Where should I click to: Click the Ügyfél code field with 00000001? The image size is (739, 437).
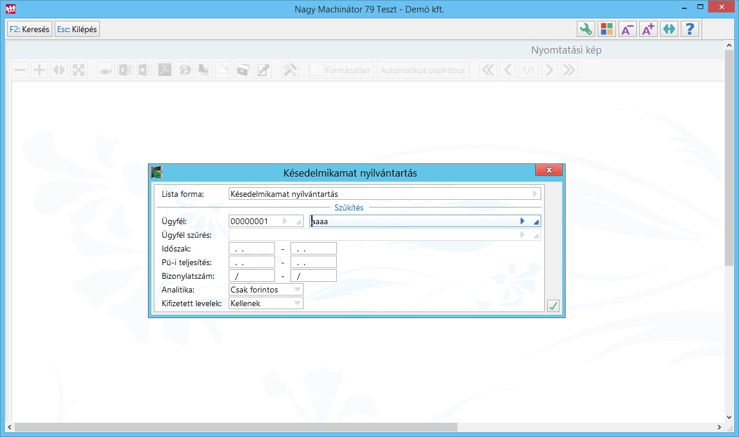(266, 221)
